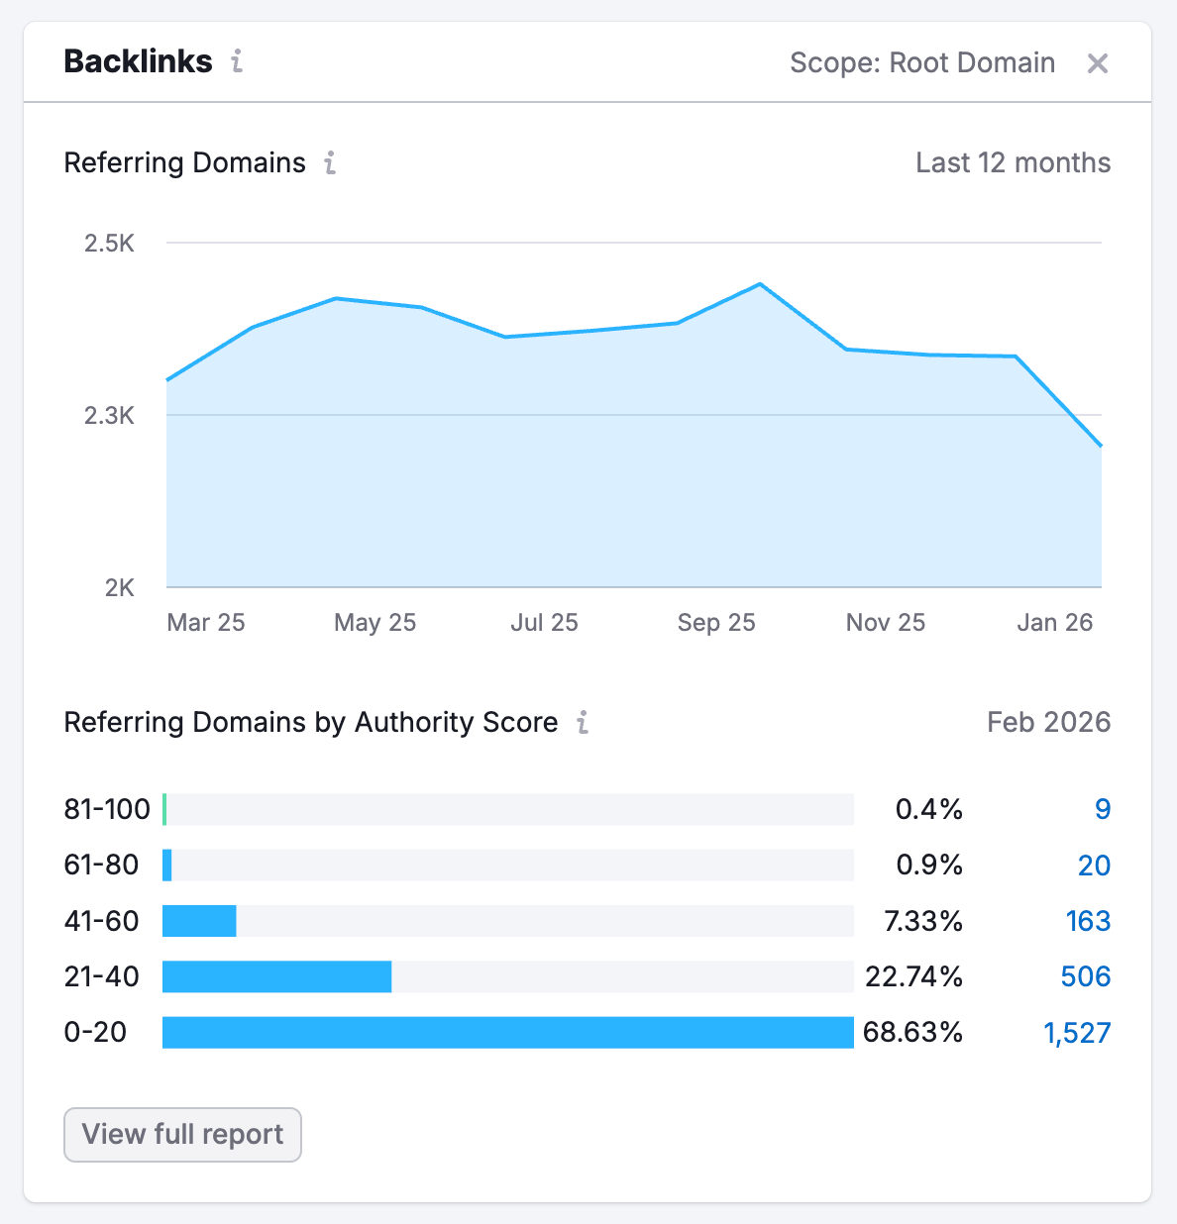This screenshot has height=1224, width=1177.
Task: Select the 21-40 score progress bar
Action: click(277, 976)
